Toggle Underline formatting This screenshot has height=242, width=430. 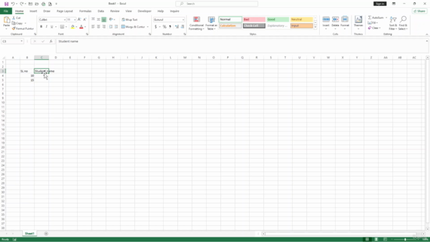pyautogui.click(x=52, y=27)
